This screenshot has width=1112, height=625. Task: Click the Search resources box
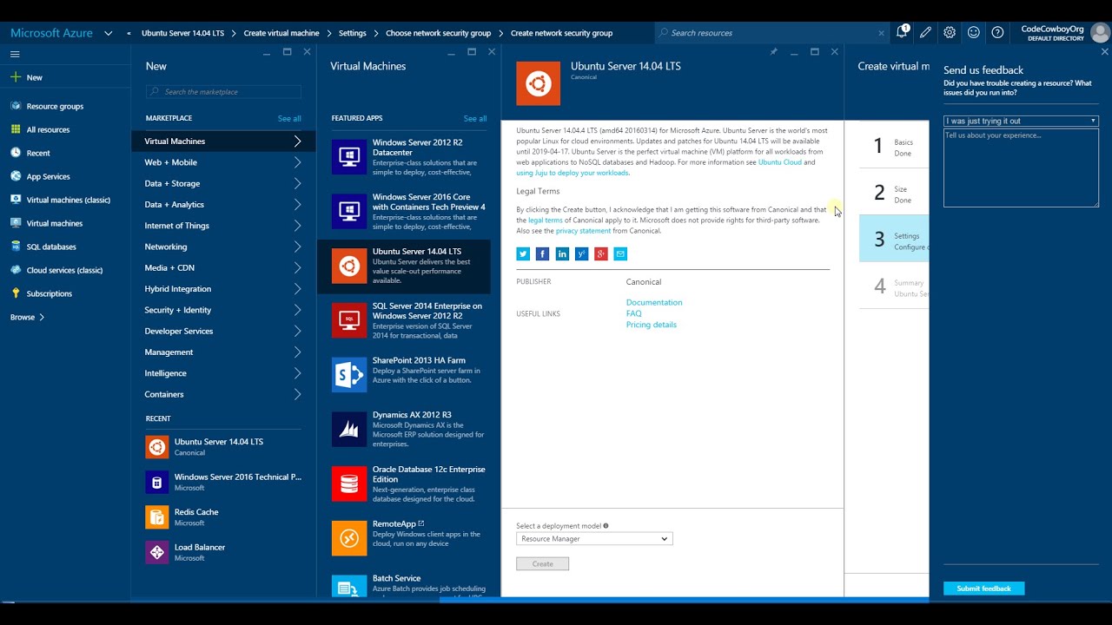click(772, 33)
